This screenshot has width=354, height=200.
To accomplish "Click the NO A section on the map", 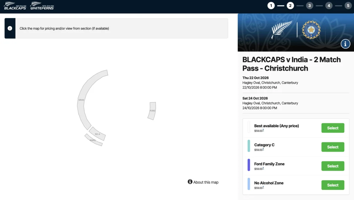I will [x=97, y=134].
